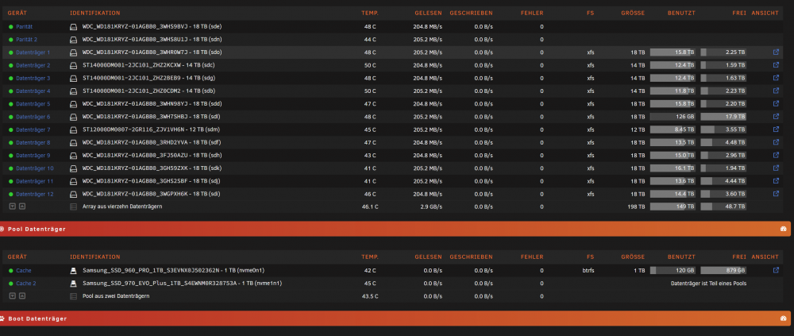Viewport: 794px width, 336px height.
Task: Click the array icon beside 'Array aus vierzehn Datenträgern'
Action: point(73,207)
